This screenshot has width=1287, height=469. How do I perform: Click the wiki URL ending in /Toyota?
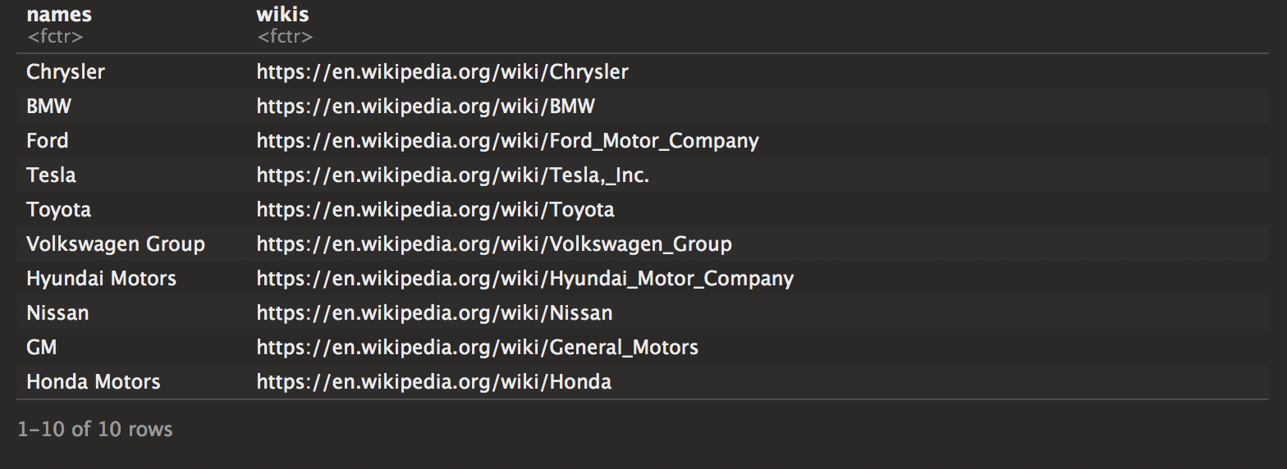[x=435, y=210]
